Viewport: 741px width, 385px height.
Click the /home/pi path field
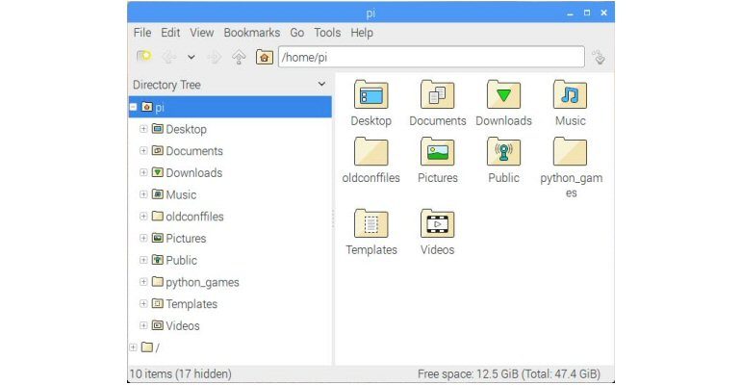430,58
